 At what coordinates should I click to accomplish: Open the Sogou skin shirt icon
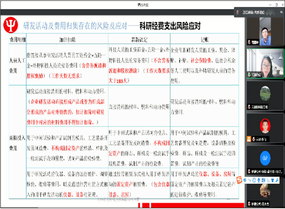tap(272, 180)
